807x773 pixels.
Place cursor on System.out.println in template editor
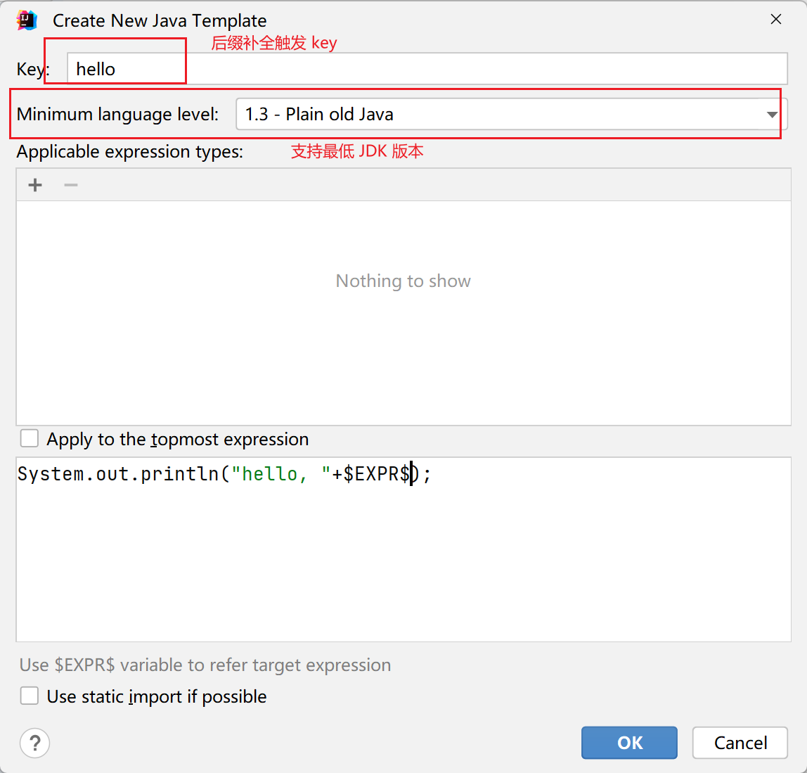[x=118, y=474]
